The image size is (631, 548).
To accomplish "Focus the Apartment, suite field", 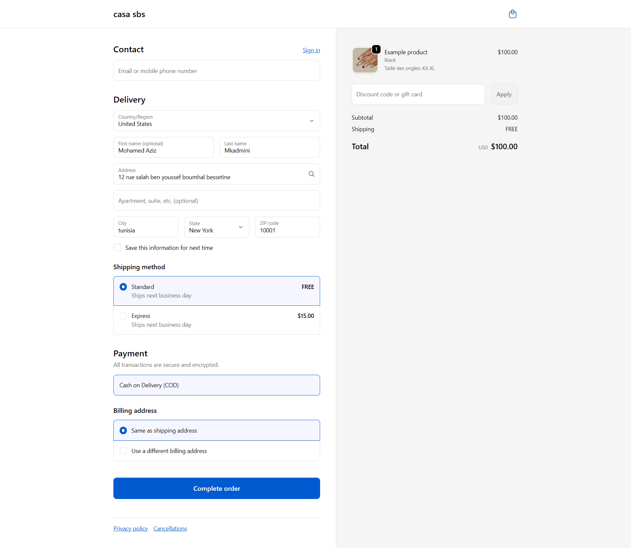I will 217,201.
